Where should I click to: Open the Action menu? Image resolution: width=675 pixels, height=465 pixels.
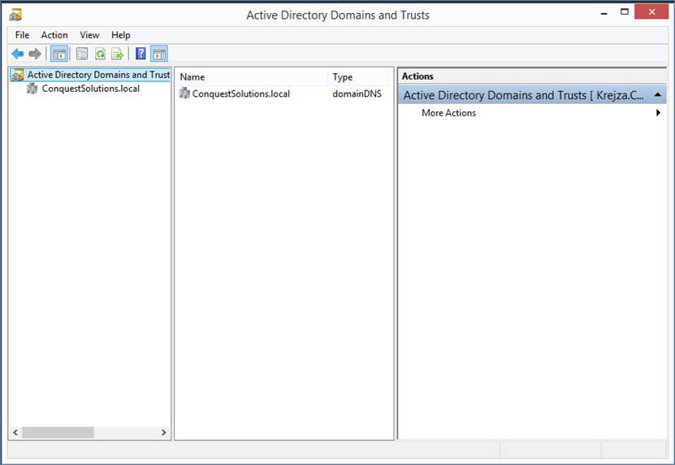(54, 35)
